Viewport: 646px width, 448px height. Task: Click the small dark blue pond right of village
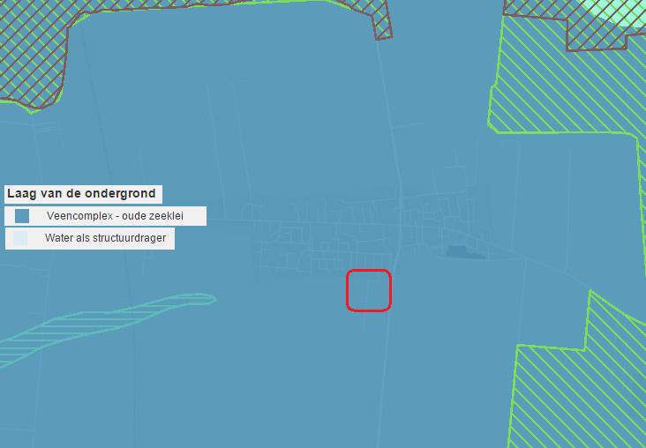[465, 252]
